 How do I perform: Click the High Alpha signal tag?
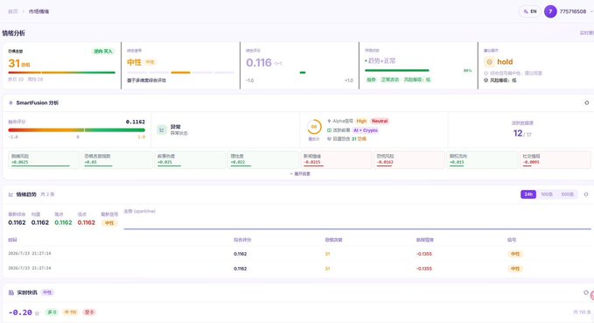[x=361, y=121]
